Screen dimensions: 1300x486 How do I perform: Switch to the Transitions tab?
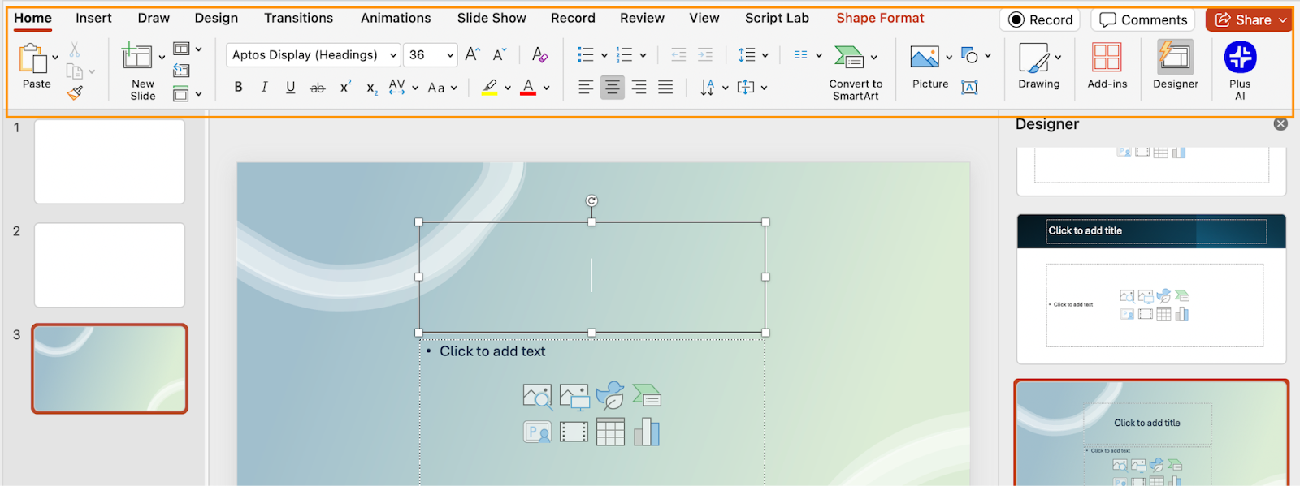point(298,18)
